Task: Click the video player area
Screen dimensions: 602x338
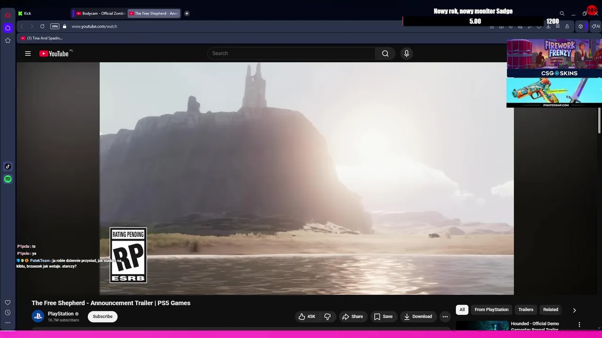Action: 307,178
